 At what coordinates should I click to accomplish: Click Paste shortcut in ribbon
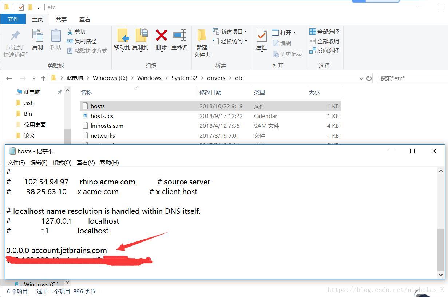pyautogui.click(x=87, y=50)
